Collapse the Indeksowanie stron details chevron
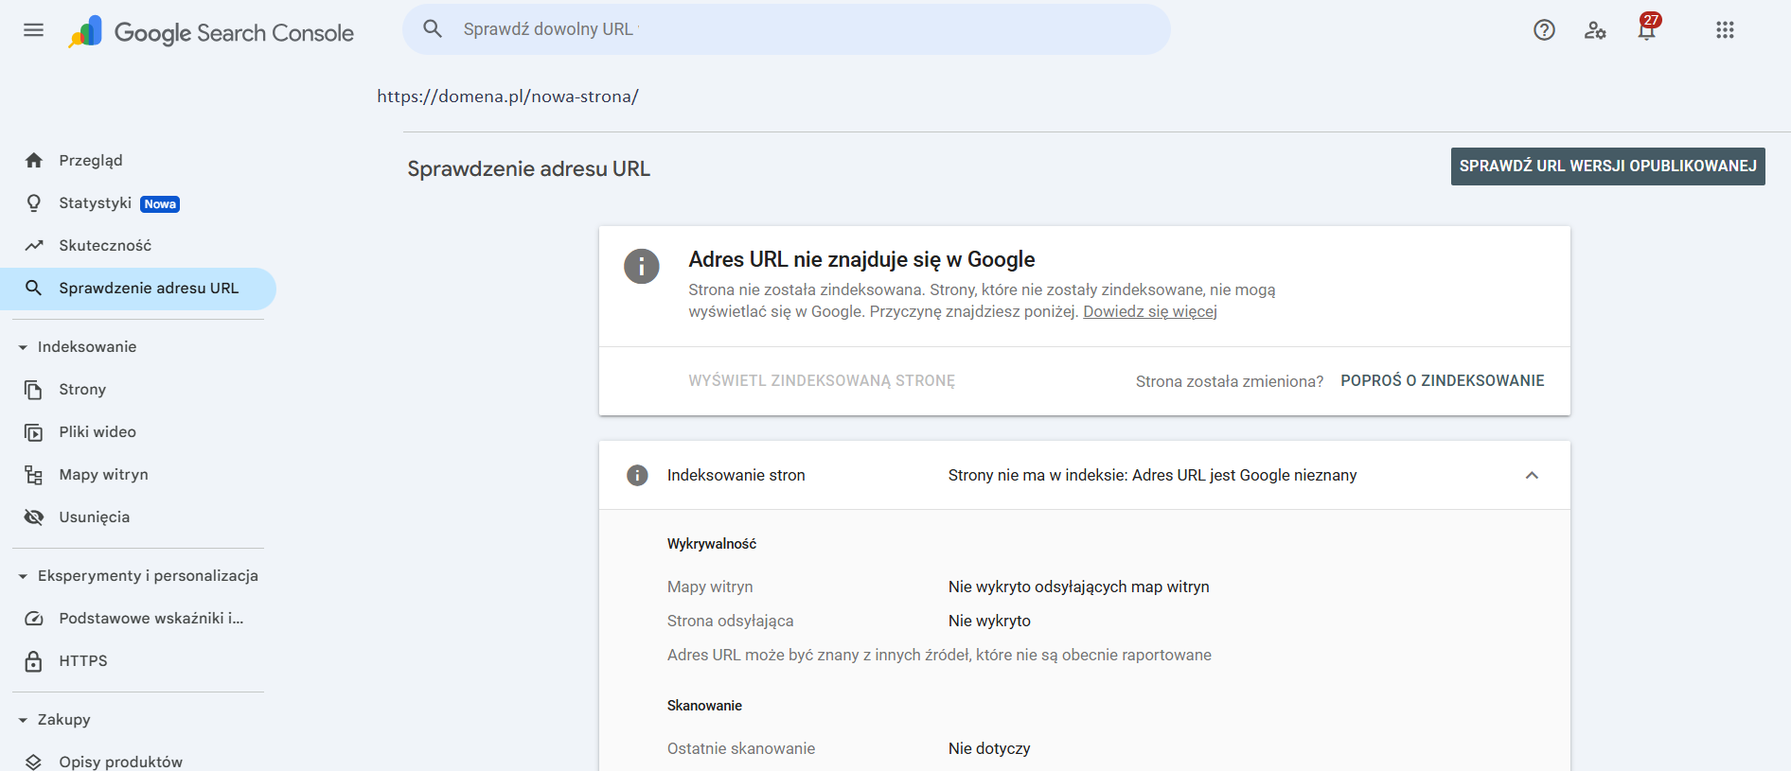The width and height of the screenshot is (1791, 771). pos(1532,475)
